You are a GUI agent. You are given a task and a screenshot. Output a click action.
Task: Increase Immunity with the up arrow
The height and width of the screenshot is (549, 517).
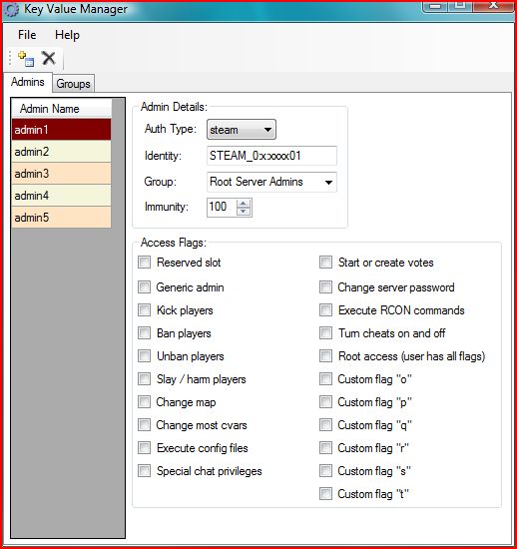click(244, 204)
